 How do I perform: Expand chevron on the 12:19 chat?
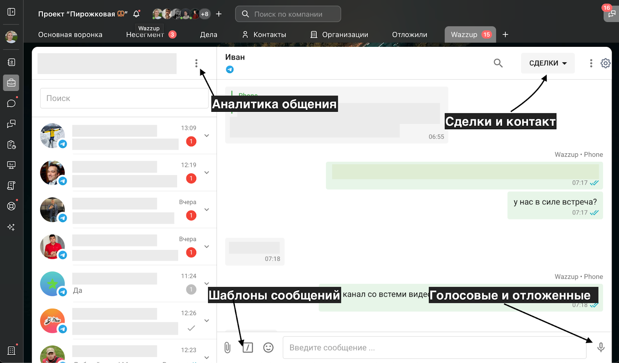tap(207, 173)
